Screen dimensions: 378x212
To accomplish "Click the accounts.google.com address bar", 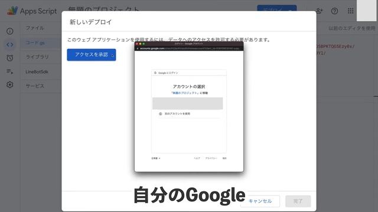I will tap(189, 48).
